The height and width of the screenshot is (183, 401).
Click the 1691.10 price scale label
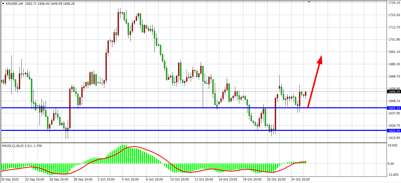coord(394,52)
